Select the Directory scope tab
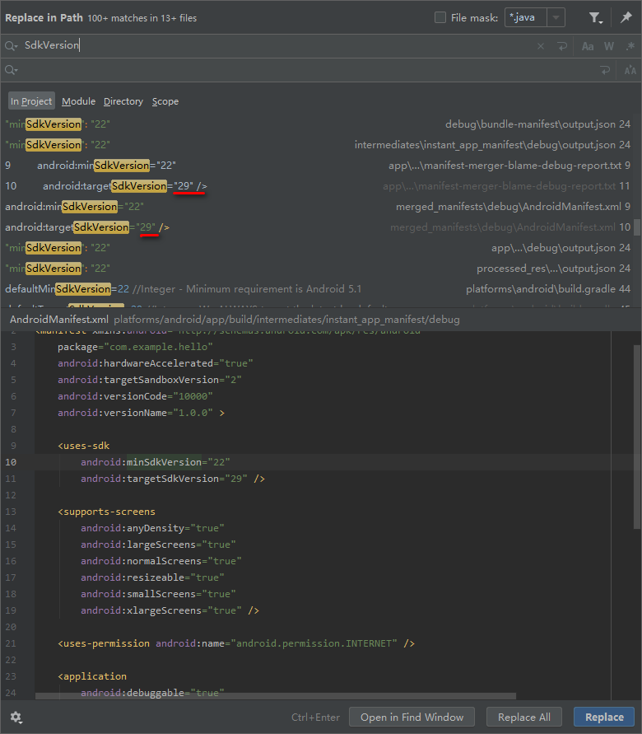Image resolution: width=642 pixels, height=734 pixels. 123,101
